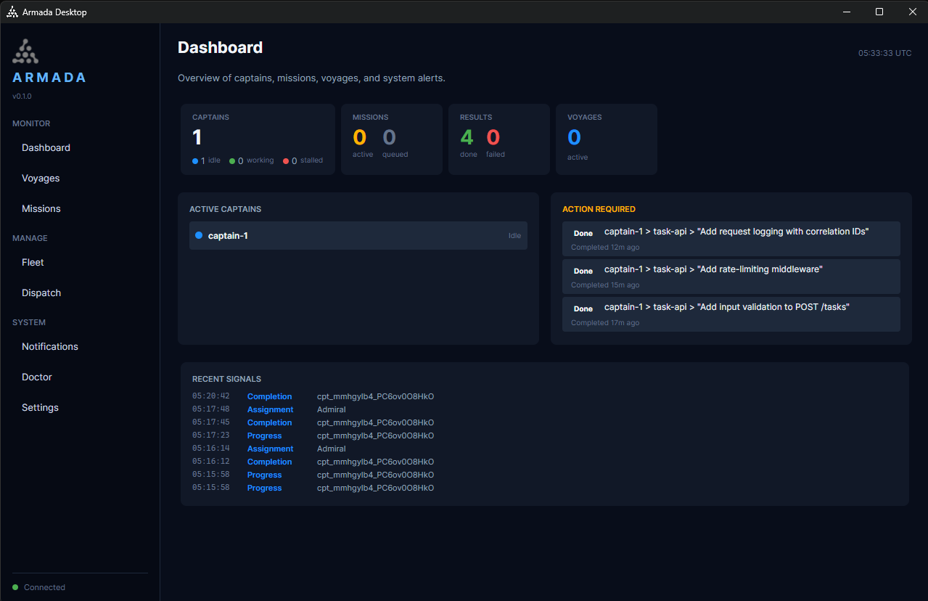This screenshot has height=601, width=928.
Task: Click the Done badge on the rate-limiting middleware item
Action: point(583,271)
